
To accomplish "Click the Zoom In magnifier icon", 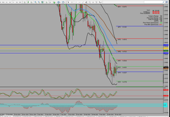I will 36,2.
